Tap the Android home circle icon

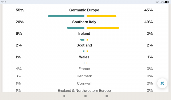pos(85,96)
